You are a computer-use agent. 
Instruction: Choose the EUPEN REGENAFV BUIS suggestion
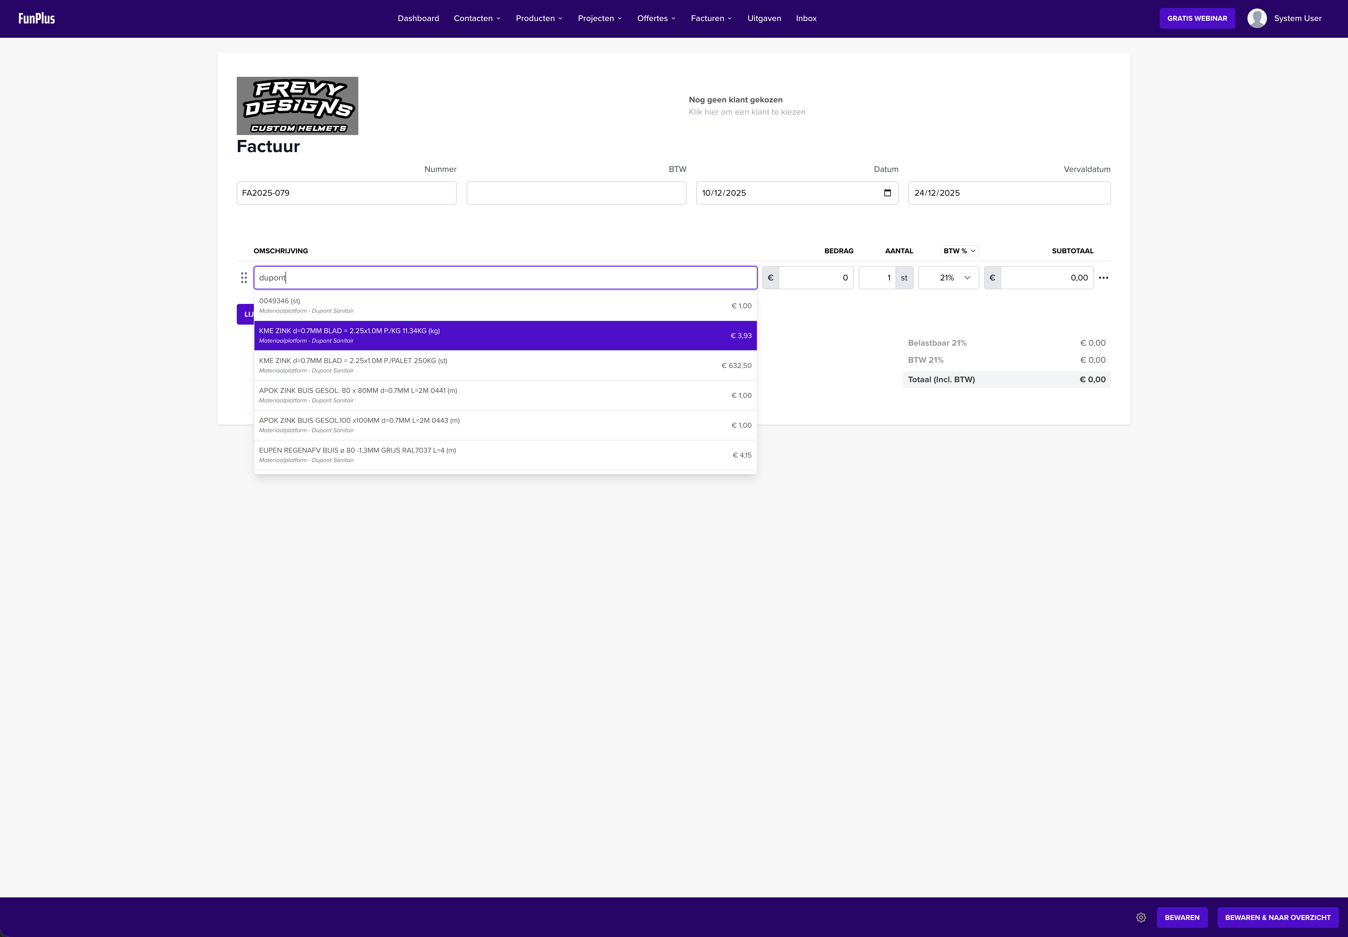click(505, 455)
